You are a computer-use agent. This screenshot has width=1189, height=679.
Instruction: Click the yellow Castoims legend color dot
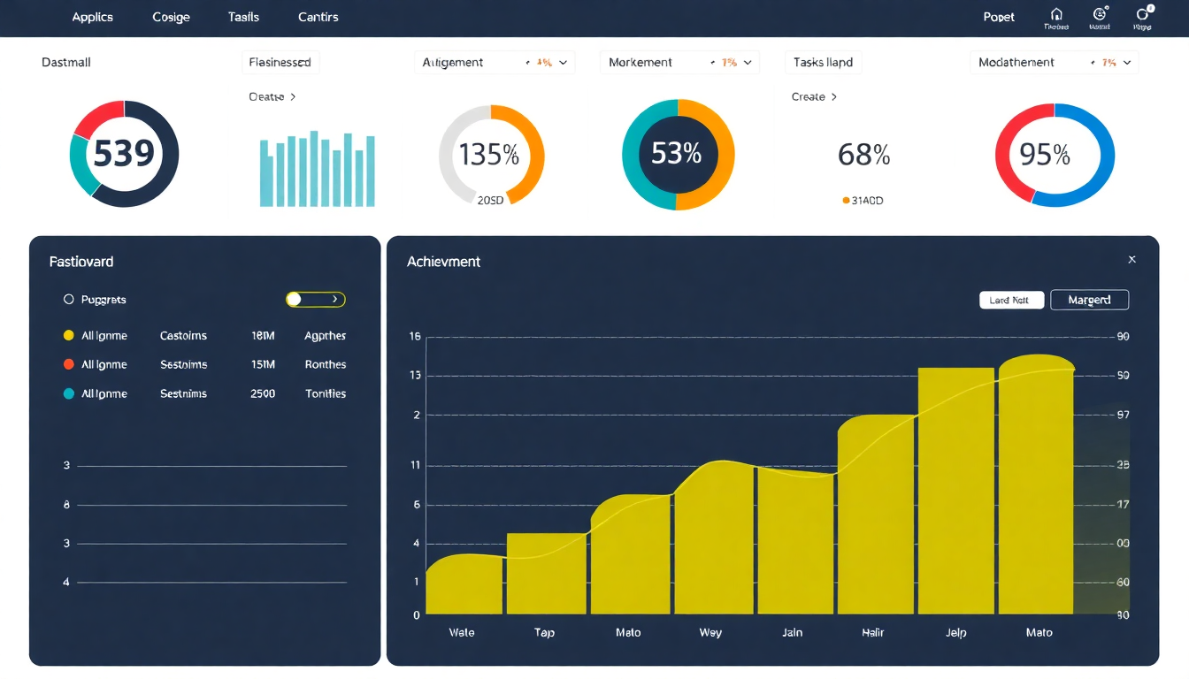point(69,336)
